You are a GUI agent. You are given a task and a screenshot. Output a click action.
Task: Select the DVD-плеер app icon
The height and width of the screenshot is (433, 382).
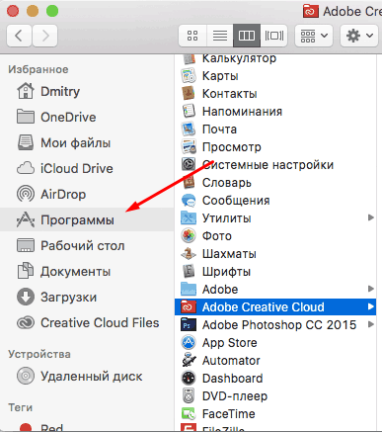click(x=189, y=396)
